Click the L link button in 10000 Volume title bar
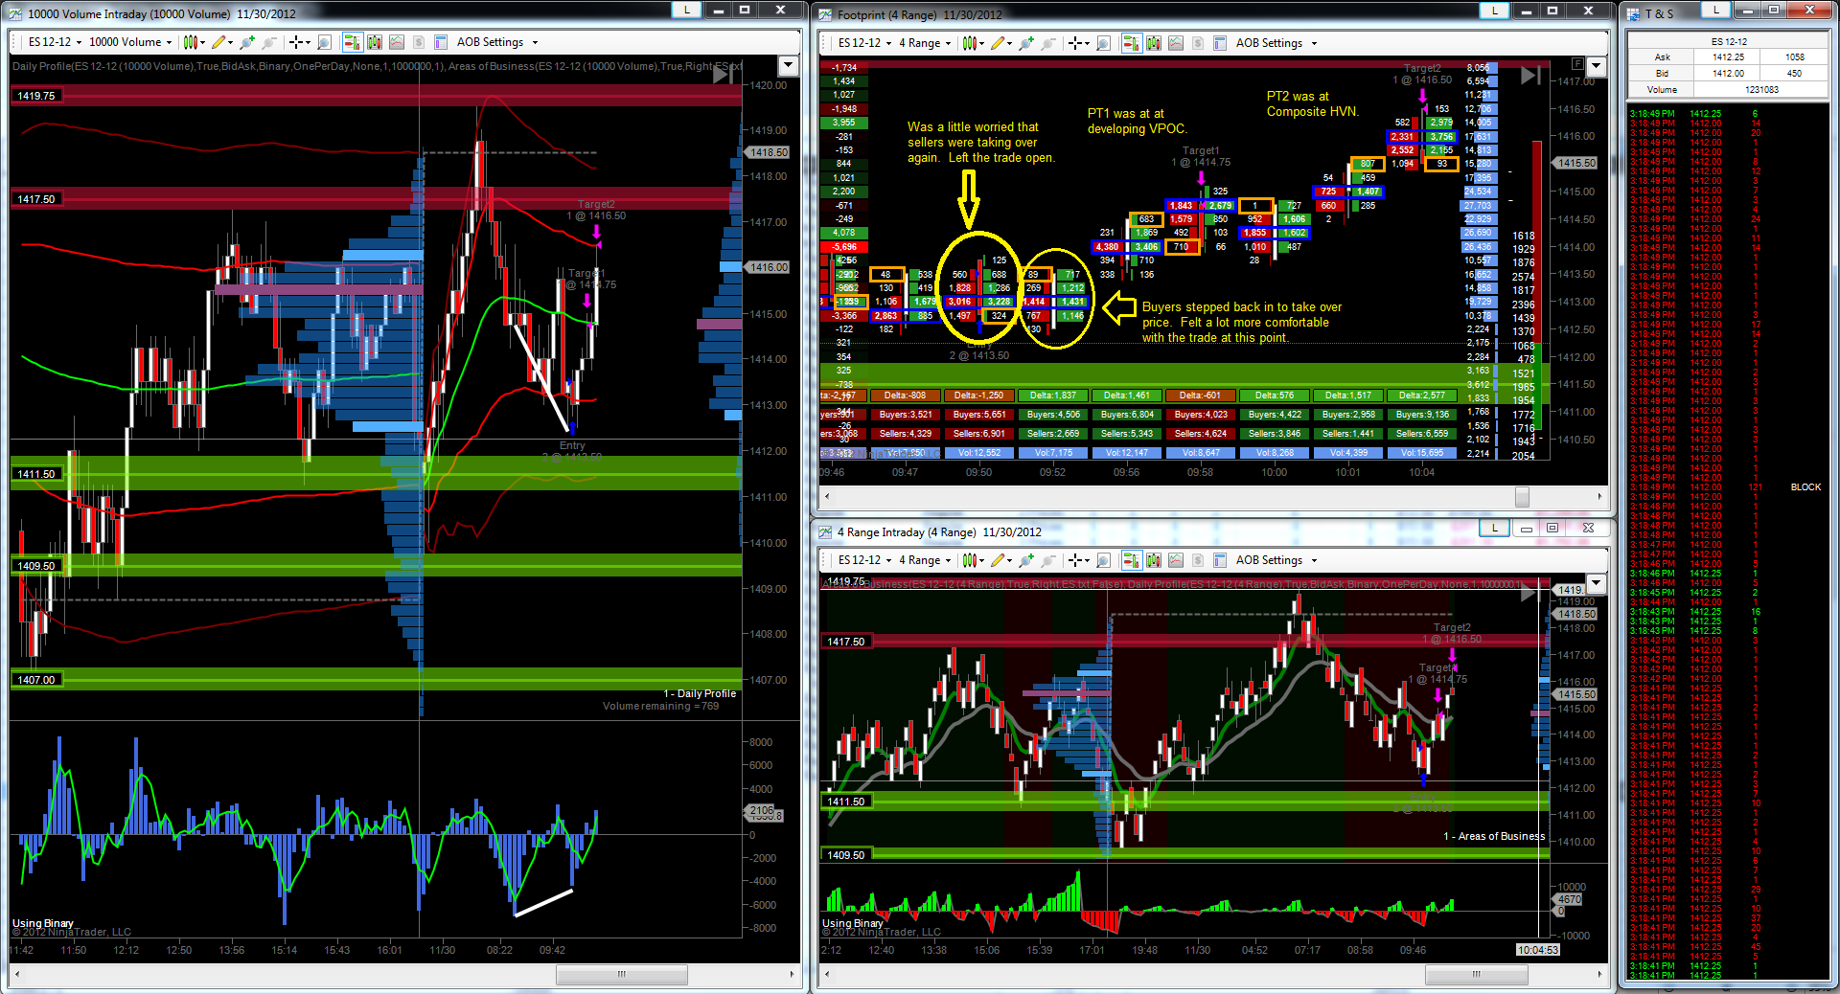The width and height of the screenshot is (1840, 994). click(x=686, y=10)
